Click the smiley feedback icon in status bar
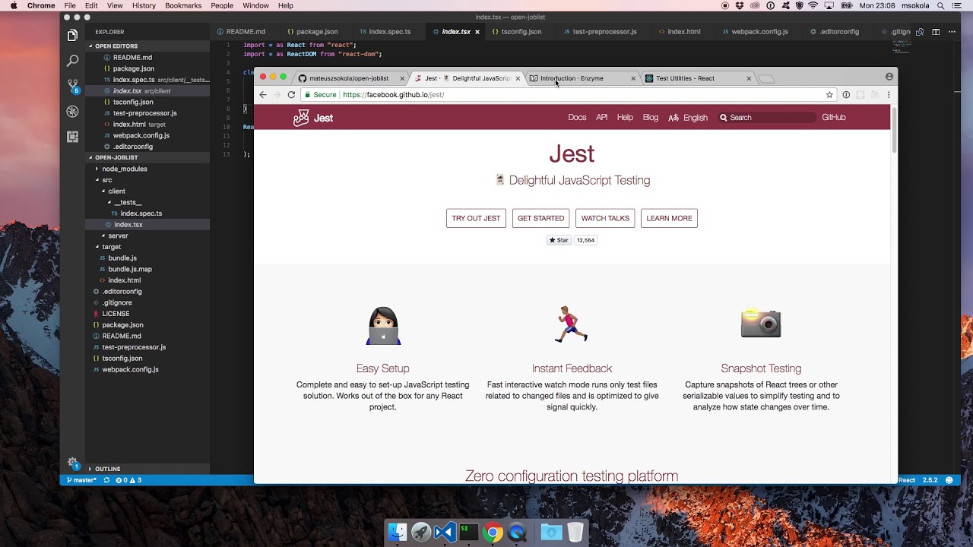973x547 pixels. click(x=949, y=480)
